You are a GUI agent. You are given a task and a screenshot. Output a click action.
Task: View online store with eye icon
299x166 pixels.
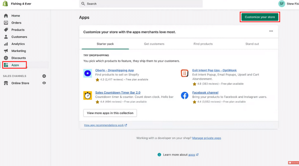pos(44,83)
